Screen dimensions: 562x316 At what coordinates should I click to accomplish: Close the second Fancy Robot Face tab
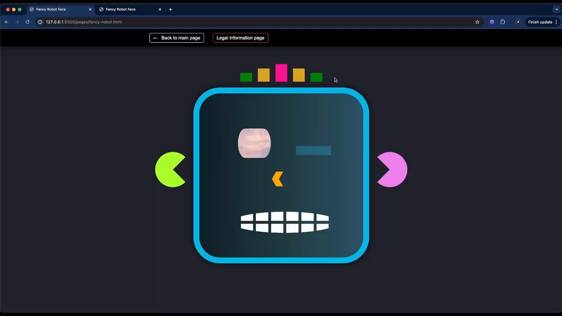pos(160,9)
